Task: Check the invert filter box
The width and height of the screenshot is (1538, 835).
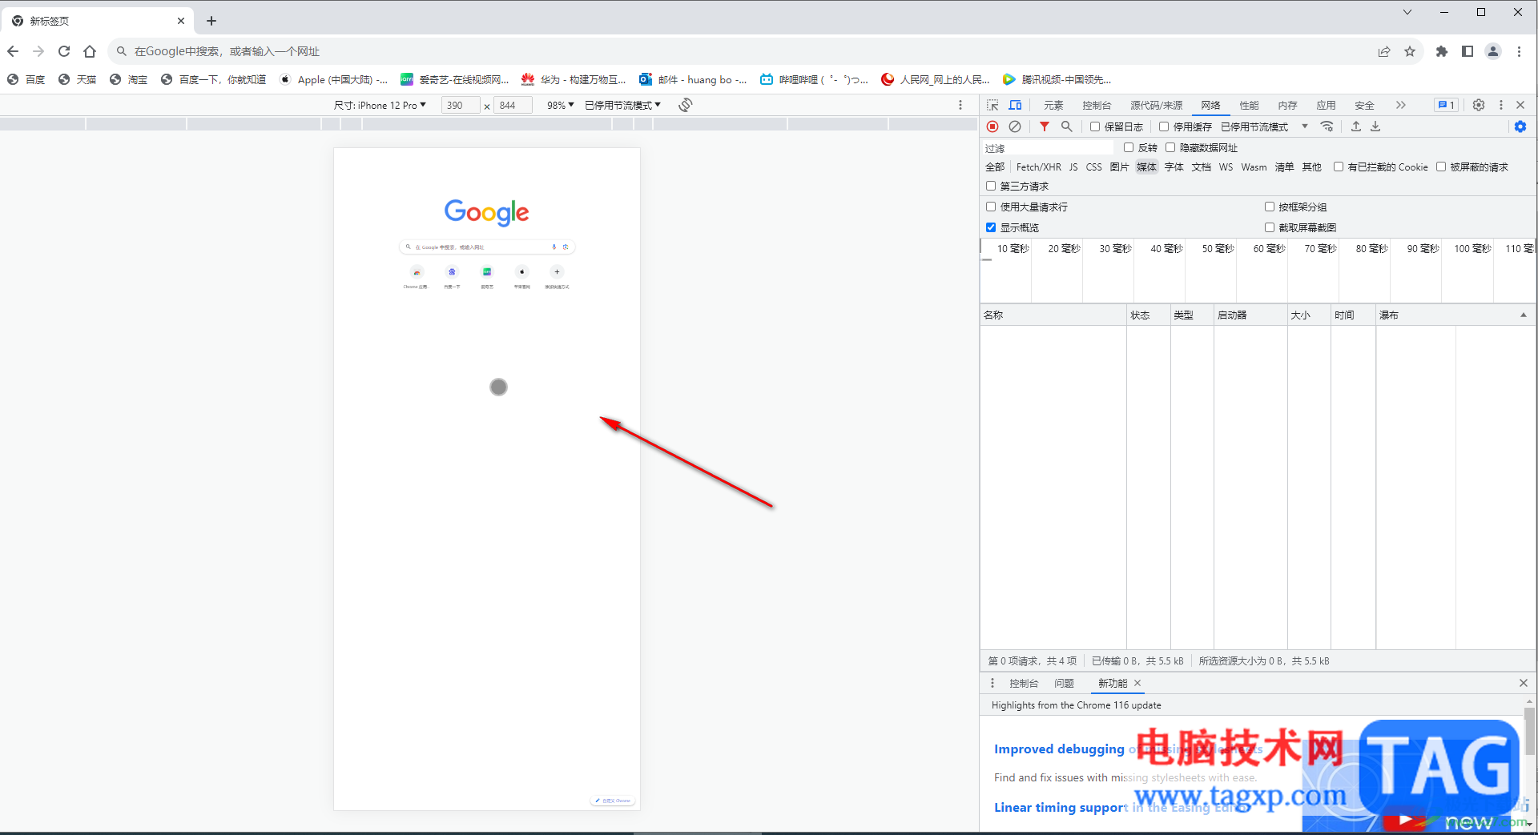Action: click(1129, 147)
